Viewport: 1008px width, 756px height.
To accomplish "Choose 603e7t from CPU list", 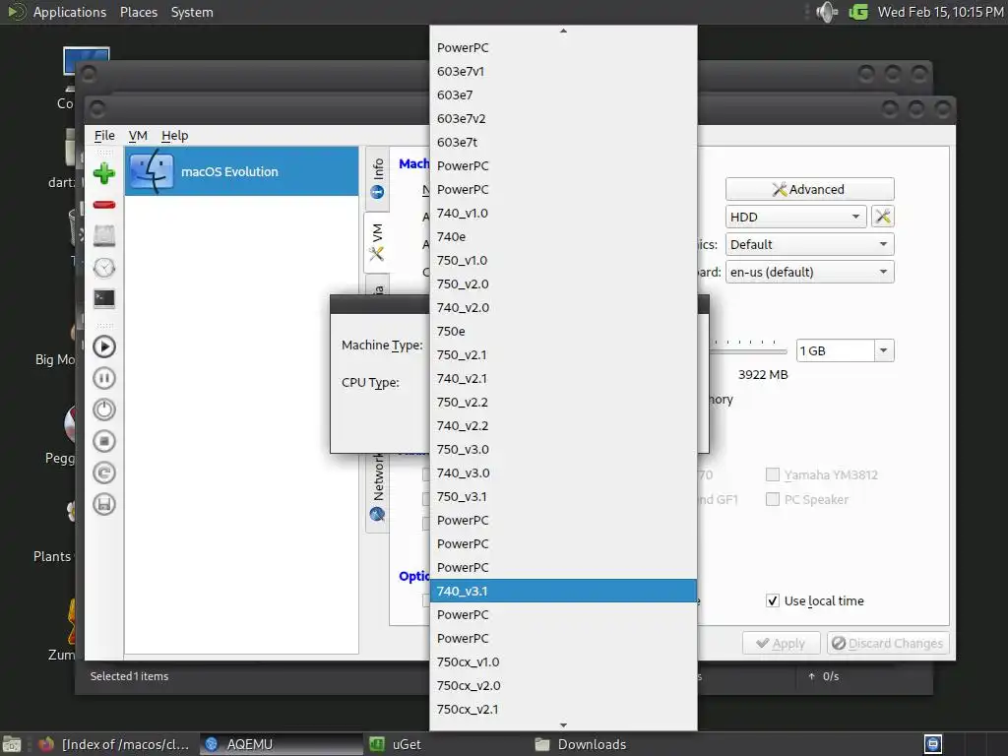I will tap(563, 142).
